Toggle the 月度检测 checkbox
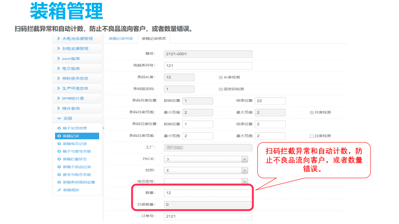Viewport: 399px width, 224px height. (x=311, y=112)
